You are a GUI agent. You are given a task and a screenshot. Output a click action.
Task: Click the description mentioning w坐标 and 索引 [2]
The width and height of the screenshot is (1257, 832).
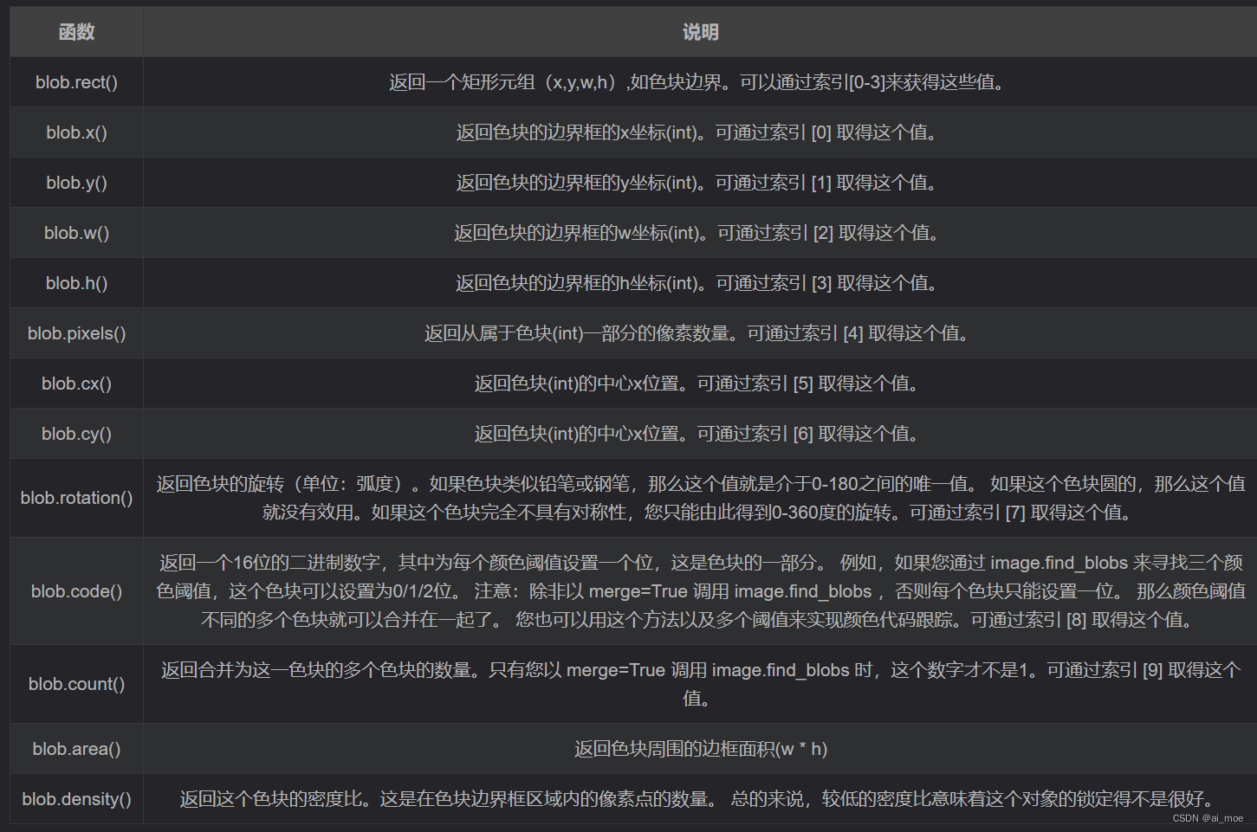pos(700,233)
